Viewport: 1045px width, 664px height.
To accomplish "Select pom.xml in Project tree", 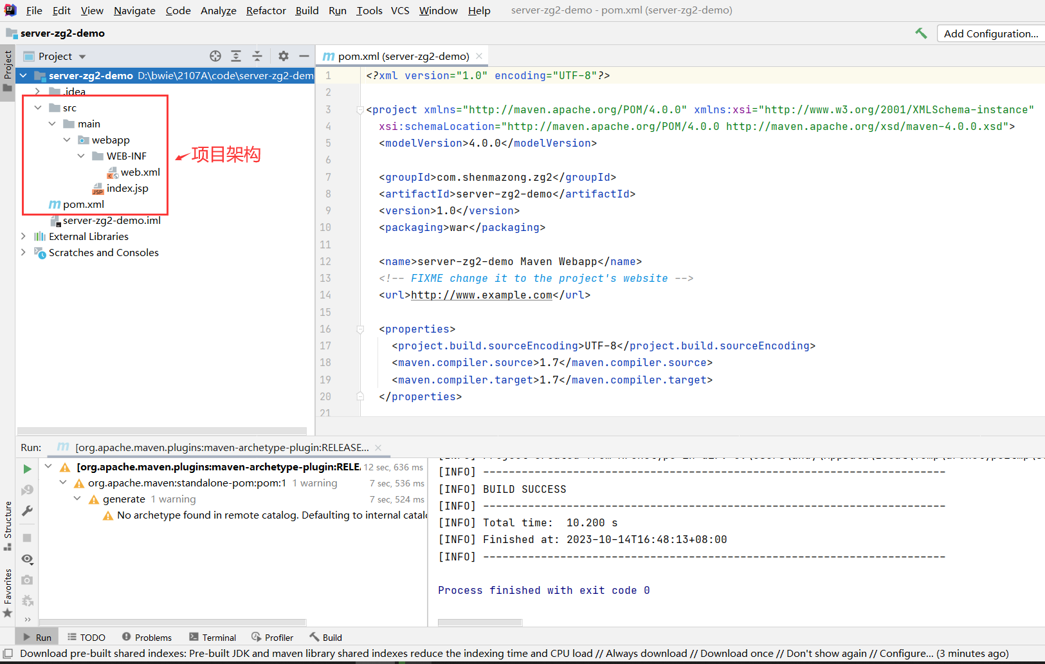I will 77,204.
